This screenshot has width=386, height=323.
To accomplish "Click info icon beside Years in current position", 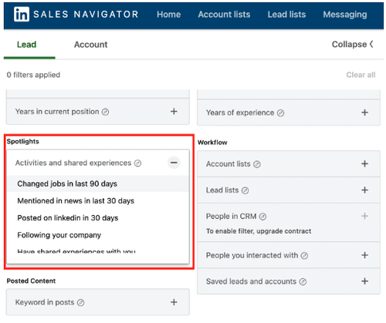I will [x=105, y=112].
